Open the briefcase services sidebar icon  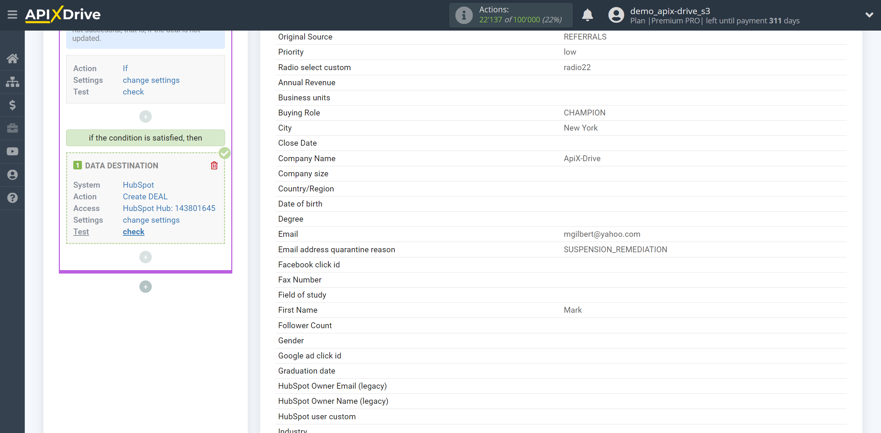(12, 128)
